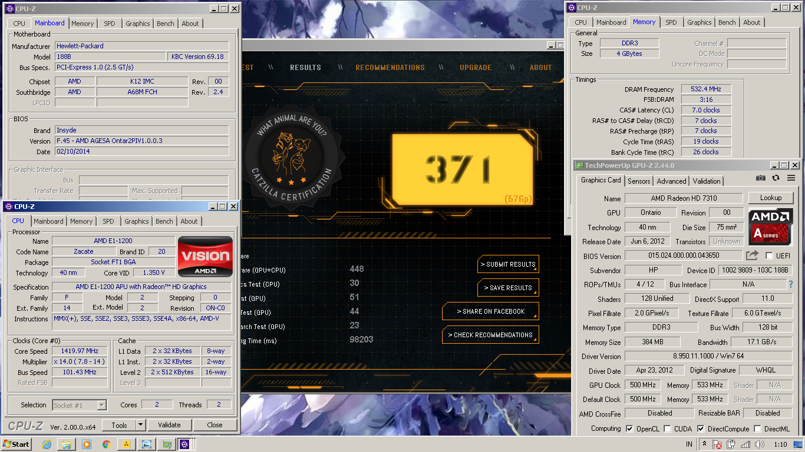Screen dimensions: 805x452
Task: Click Check Recommendations button
Action: pyautogui.click(x=491, y=335)
